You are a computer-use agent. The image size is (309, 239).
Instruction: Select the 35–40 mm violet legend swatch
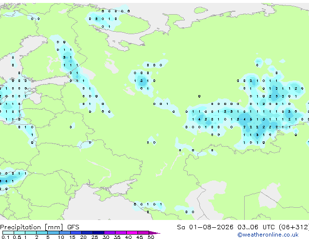(x=121, y=233)
